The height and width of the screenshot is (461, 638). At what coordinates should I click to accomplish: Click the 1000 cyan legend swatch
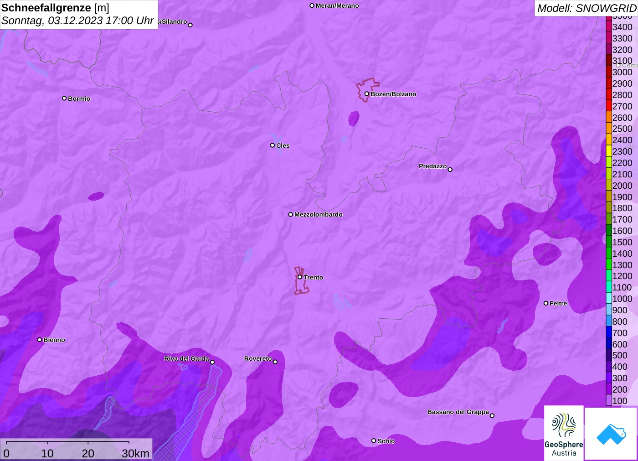609,299
